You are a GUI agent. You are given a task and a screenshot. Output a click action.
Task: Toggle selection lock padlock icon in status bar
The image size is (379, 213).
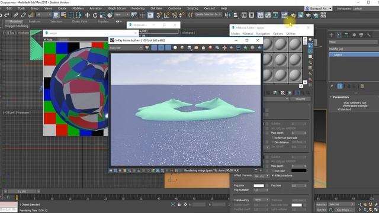pyautogui.click(x=179, y=205)
